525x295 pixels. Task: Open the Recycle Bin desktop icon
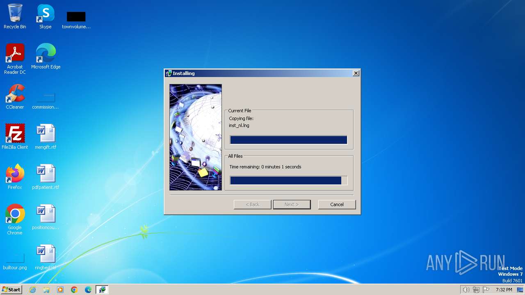click(x=15, y=16)
